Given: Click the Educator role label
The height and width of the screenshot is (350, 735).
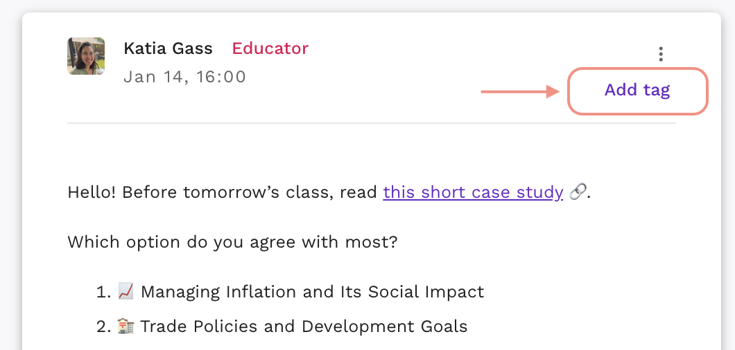Looking at the screenshot, I should [x=270, y=48].
